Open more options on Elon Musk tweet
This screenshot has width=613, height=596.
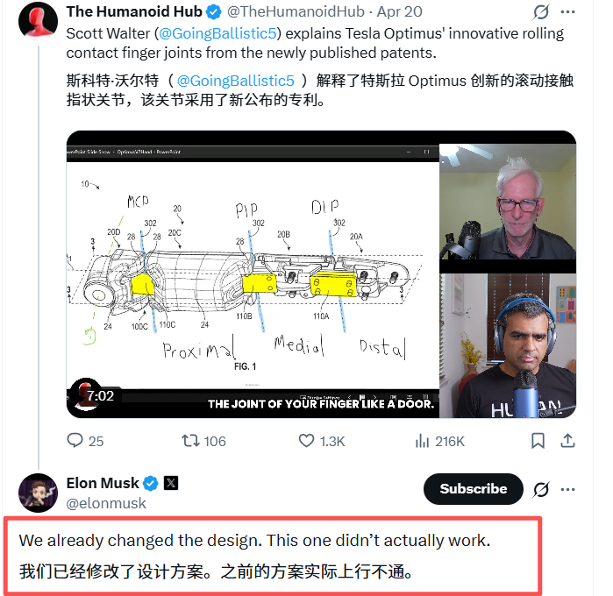(567, 489)
